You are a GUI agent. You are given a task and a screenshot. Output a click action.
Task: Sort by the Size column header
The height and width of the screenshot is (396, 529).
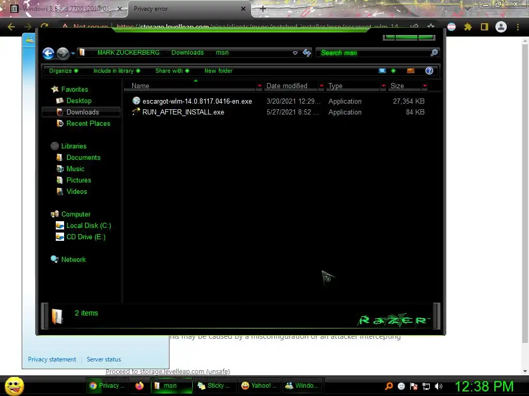click(405, 86)
